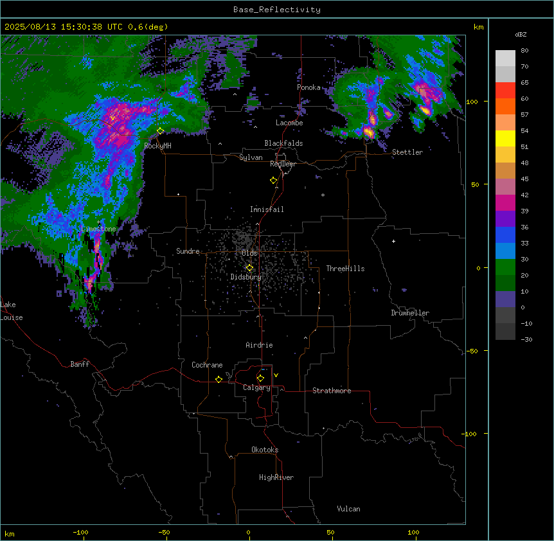Click the Innisfail town label

coord(267,209)
